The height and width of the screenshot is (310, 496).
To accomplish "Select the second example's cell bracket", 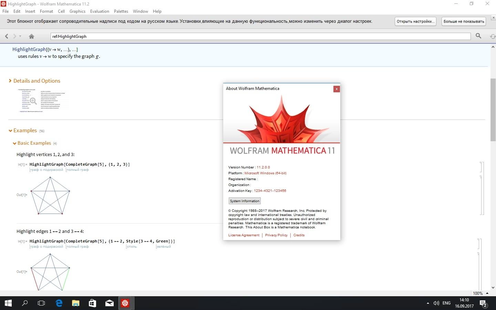I will pyautogui.click(x=480, y=264).
